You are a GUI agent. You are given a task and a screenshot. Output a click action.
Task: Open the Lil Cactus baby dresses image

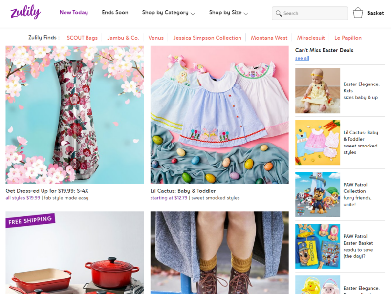[x=219, y=115]
